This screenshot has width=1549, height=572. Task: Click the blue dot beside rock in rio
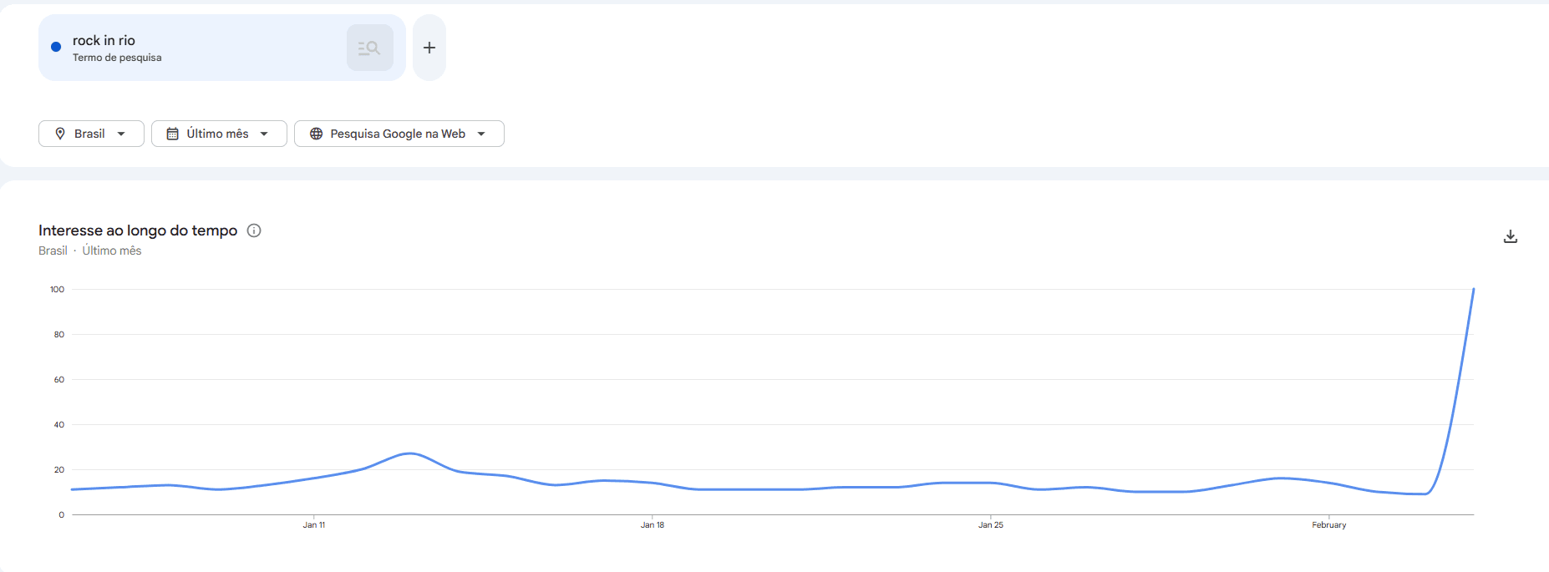pyautogui.click(x=56, y=47)
